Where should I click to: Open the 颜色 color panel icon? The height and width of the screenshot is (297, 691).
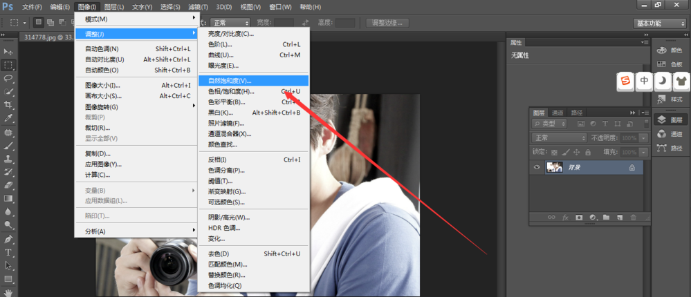pyautogui.click(x=661, y=50)
